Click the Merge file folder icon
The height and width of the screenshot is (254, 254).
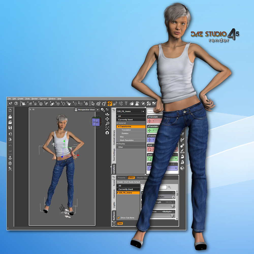(x=10, y=122)
